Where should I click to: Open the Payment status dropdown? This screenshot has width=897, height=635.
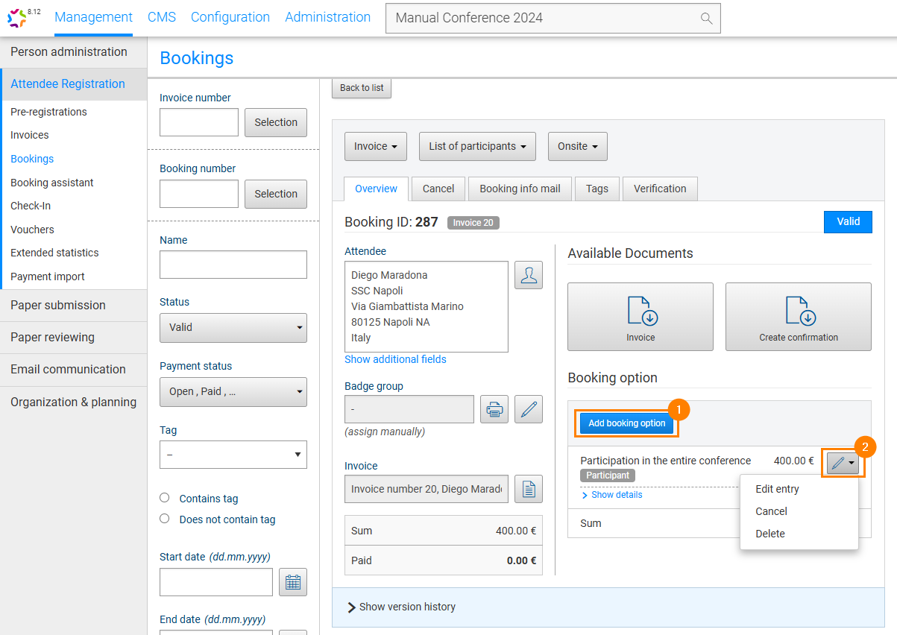pos(233,391)
